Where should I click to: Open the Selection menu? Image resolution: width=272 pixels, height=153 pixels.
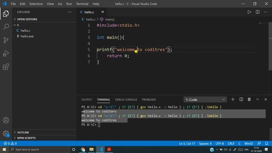pos(36,4)
